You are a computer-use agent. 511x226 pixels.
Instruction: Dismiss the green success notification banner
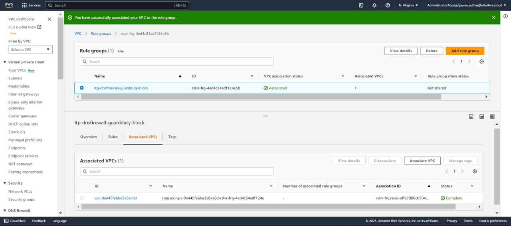point(493,18)
